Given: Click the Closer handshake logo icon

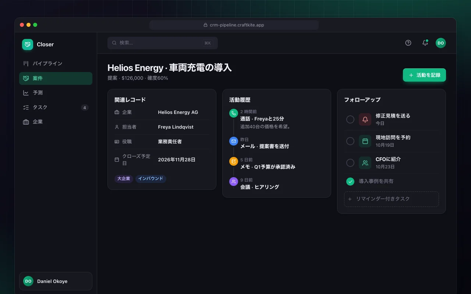Looking at the screenshot, I should 28,44.
